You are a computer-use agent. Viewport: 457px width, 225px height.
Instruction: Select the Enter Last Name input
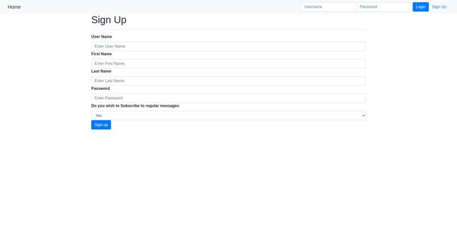[228, 81]
